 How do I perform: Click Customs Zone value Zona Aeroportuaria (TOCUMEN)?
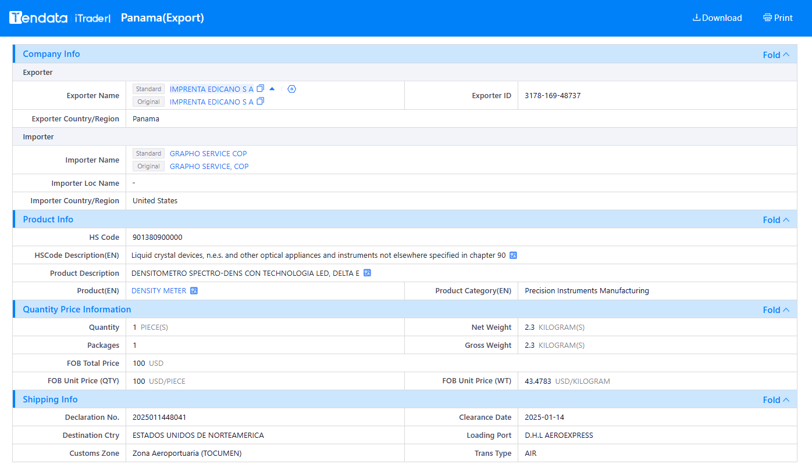click(187, 453)
